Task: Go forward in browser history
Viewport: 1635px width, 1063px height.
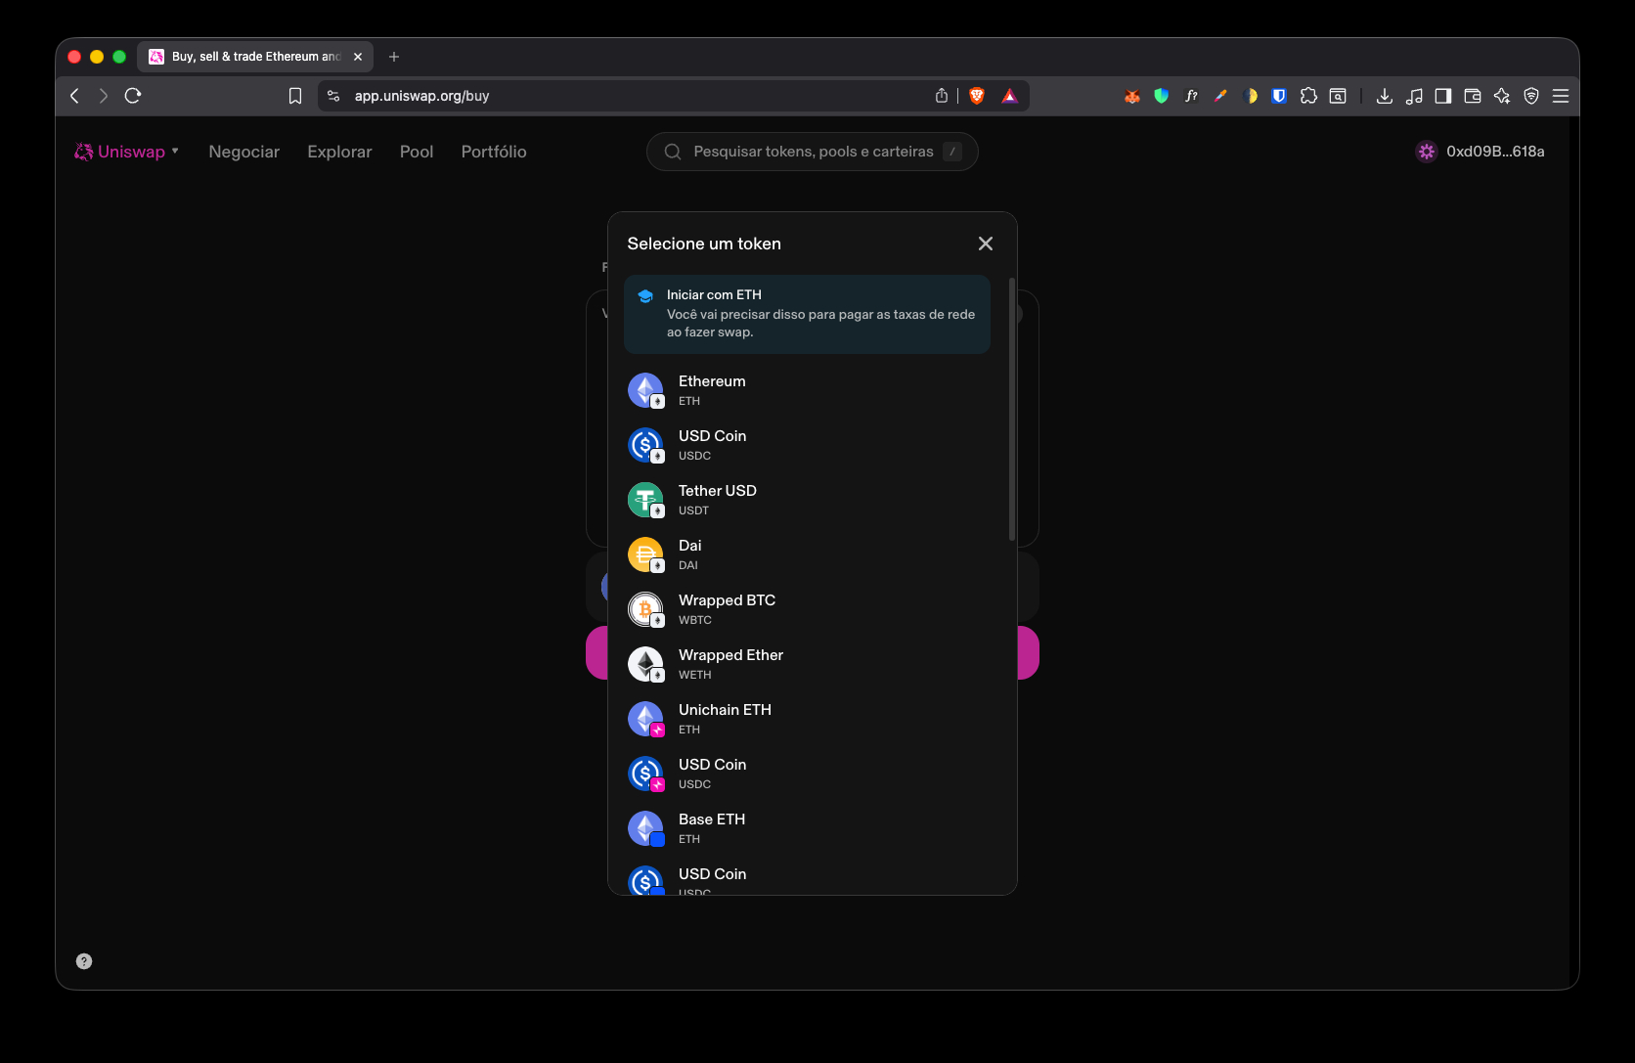Action: pos(104,96)
